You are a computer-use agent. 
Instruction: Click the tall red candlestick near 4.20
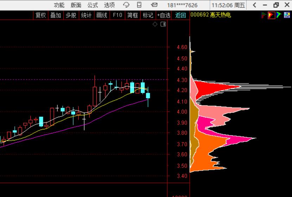tap(95, 96)
